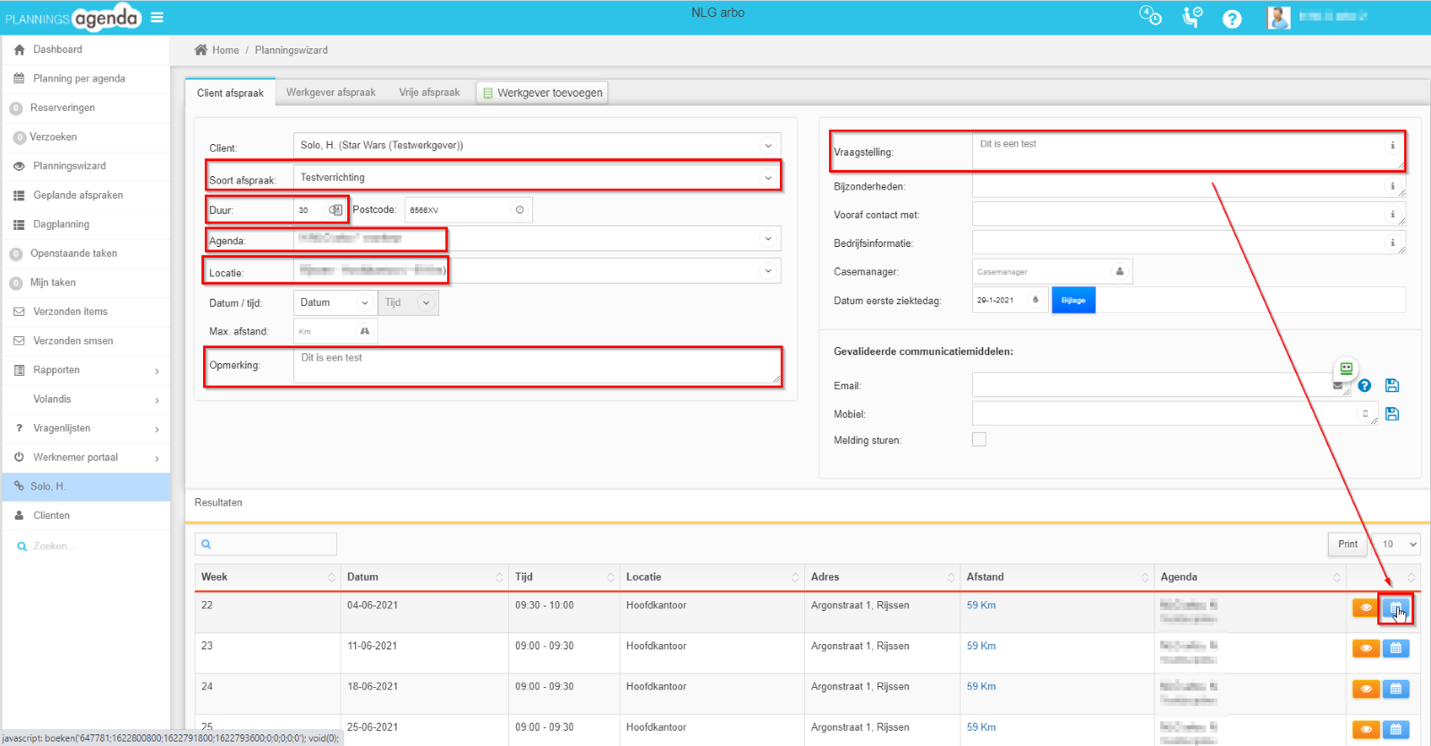
Task: Click the hamburger menu icon beside the logo
Action: click(157, 17)
